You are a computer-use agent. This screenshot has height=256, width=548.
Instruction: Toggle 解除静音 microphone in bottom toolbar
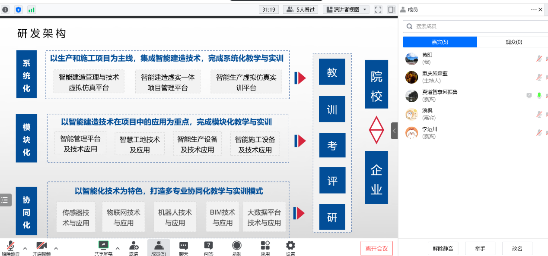click(x=10, y=246)
